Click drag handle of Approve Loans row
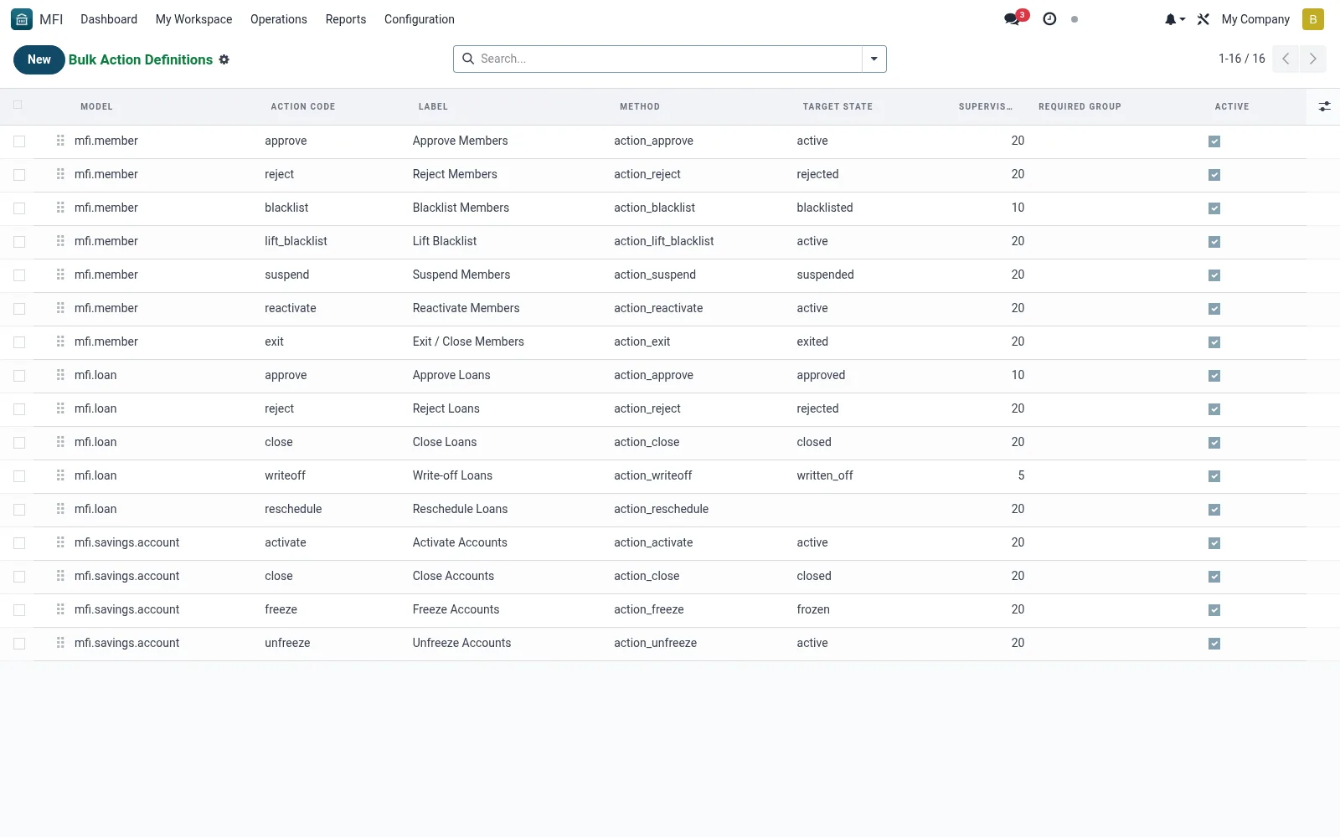Screen dimensions: 1340x837 pos(60,375)
